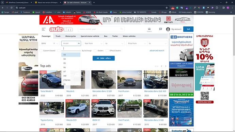Click the My account profile icon
This screenshot has width=235, height=132.
(168, 29)
